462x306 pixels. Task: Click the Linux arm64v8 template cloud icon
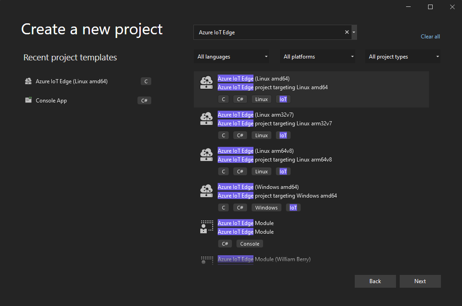[x=206, y=155]
